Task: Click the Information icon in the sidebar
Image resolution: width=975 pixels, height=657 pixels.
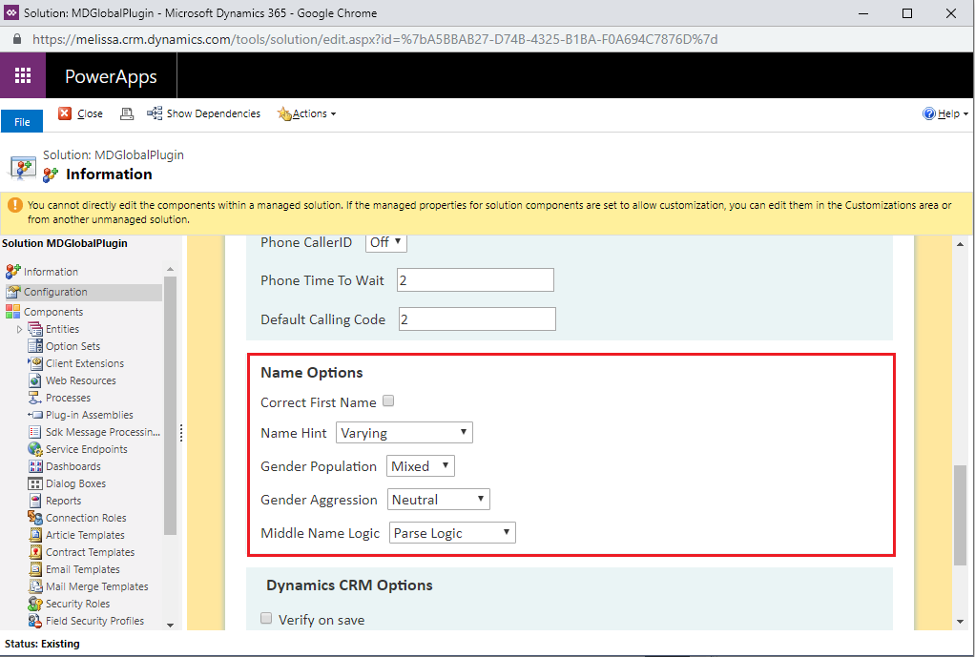Action: (12, 272)
